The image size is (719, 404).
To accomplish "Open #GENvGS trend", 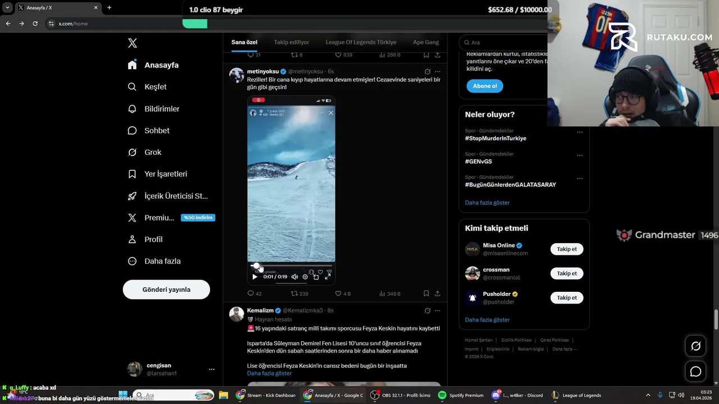I will click(x=479, y=162).
